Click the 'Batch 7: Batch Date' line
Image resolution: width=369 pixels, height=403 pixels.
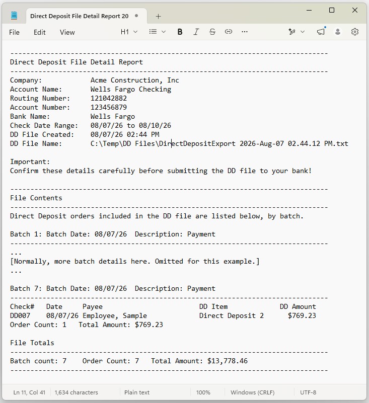point(113,288)
